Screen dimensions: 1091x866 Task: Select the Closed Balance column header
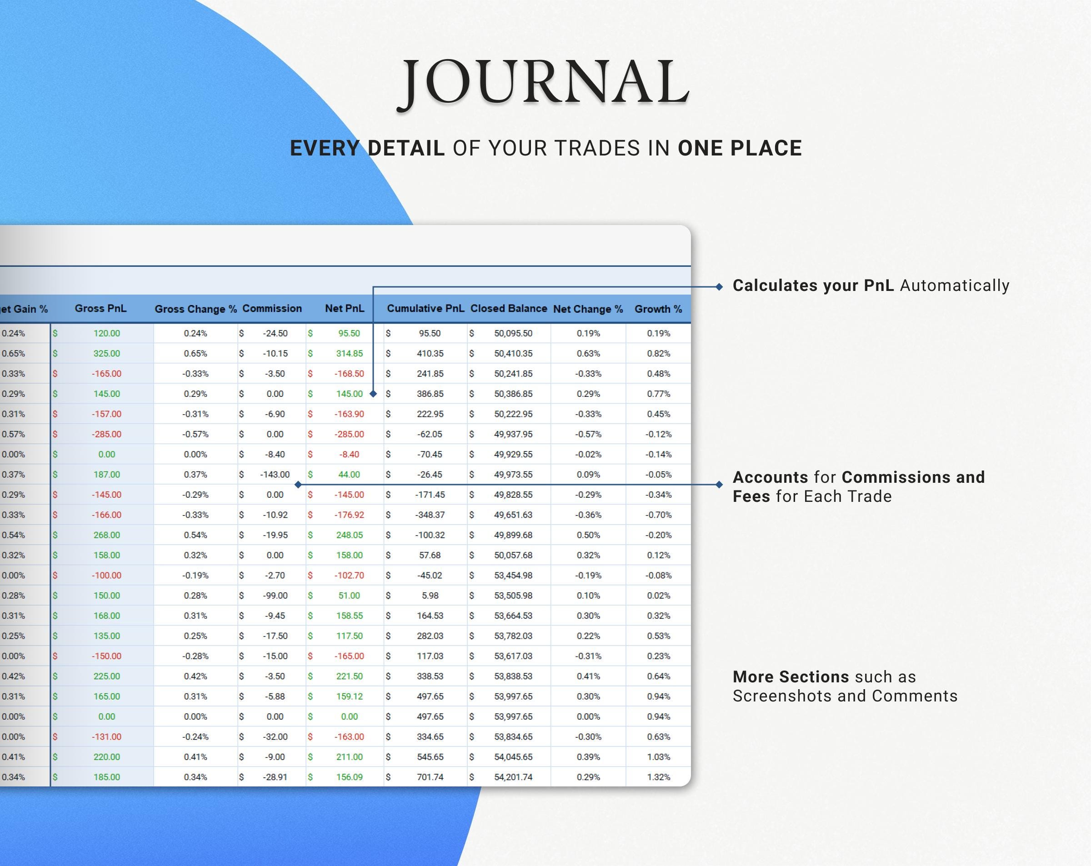pyautogui.click(x=509, y=309)
